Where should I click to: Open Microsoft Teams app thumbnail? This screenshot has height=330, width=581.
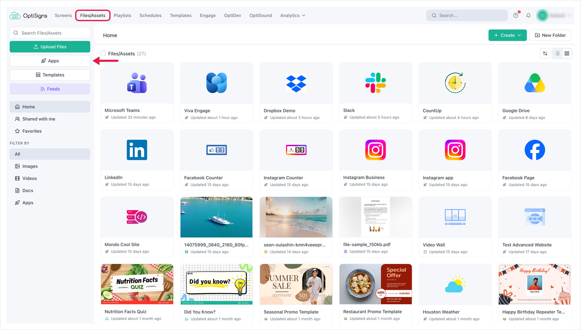click(x=137, y=83)
